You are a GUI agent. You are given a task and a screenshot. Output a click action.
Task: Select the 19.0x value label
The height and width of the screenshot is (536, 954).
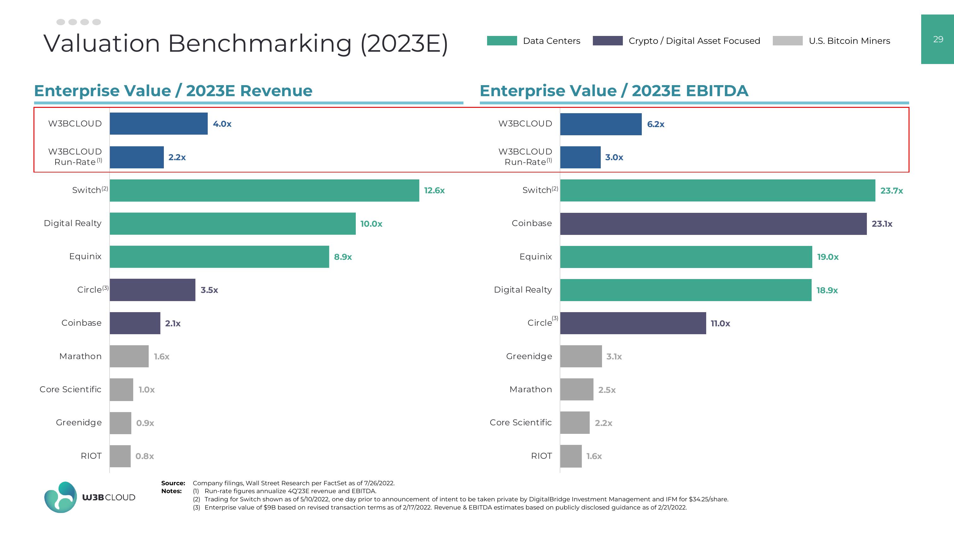tap(828, 257)
